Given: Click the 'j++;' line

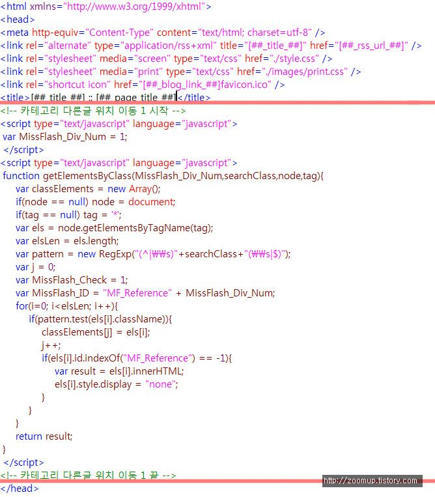Looking at the screenshot, I should [51, 345].
